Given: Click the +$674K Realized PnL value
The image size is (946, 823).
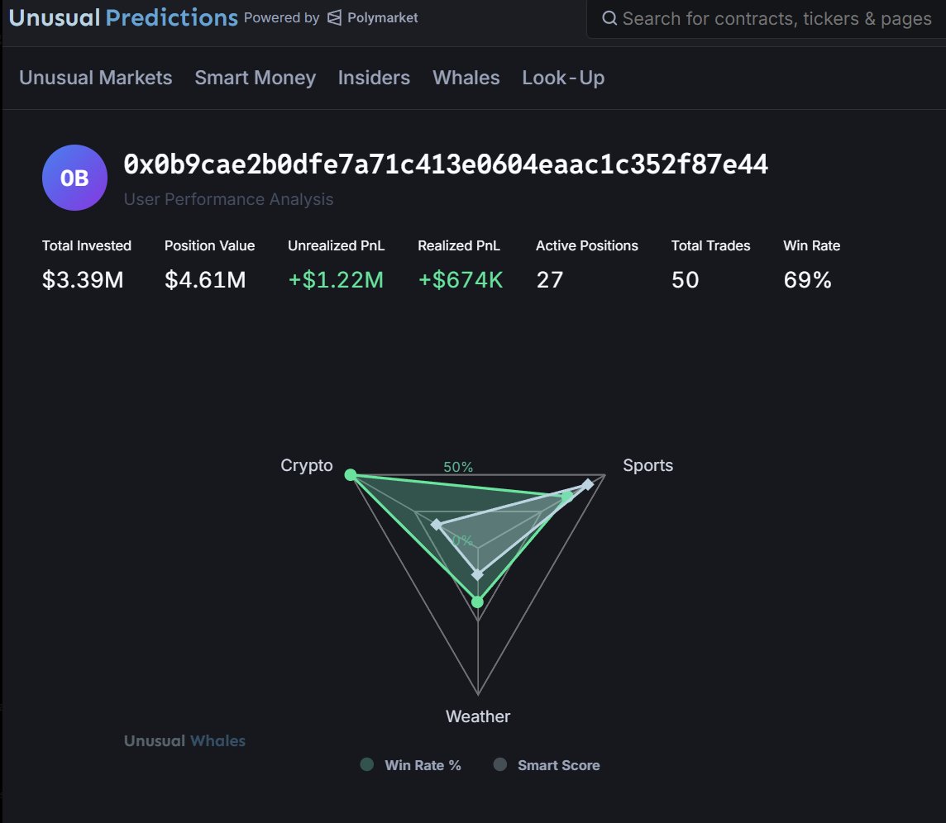Looking at the screenshot, I should tap(461, 280).
